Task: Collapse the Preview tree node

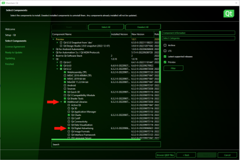Action: click(x=53, y=40)
